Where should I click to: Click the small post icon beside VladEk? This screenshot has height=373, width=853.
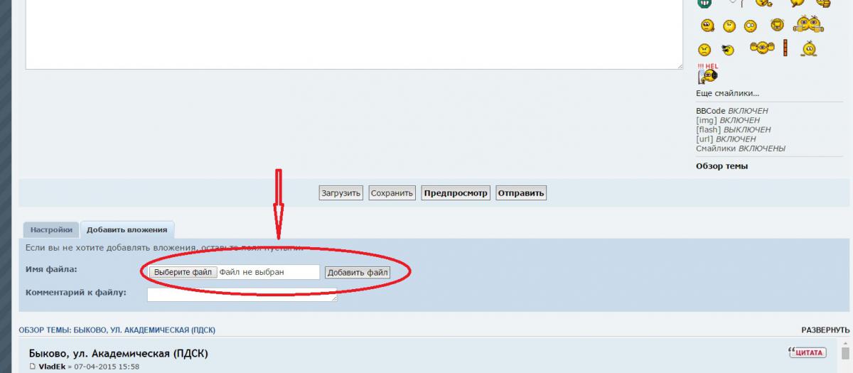[x=32, y=367]
